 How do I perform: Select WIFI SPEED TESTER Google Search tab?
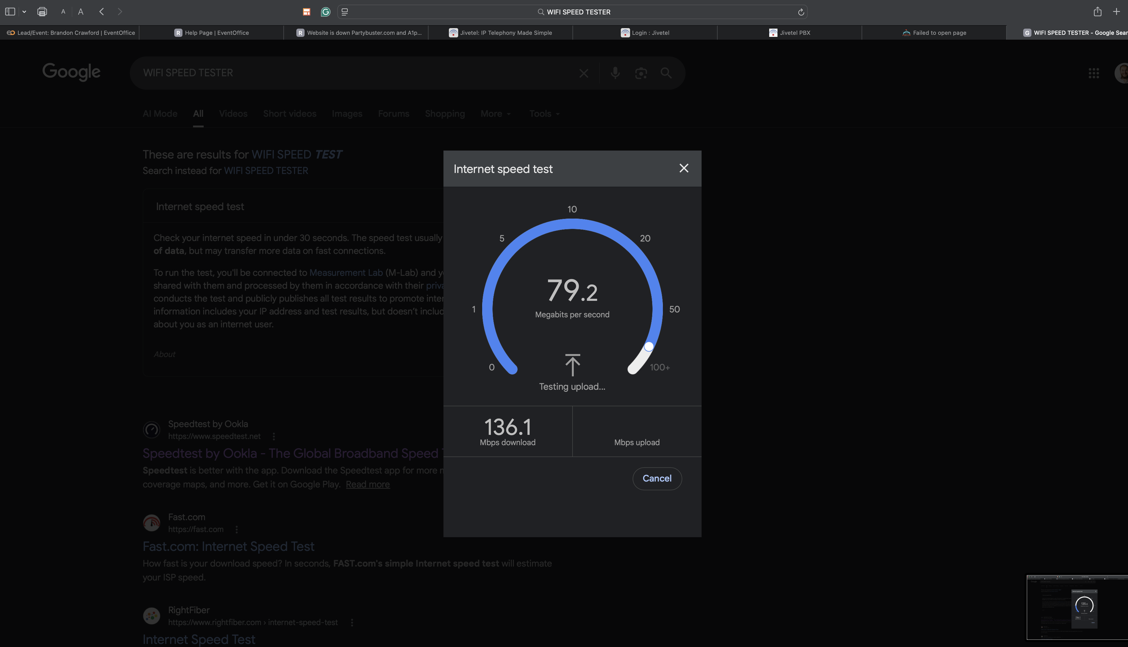tap(1067, 33)
